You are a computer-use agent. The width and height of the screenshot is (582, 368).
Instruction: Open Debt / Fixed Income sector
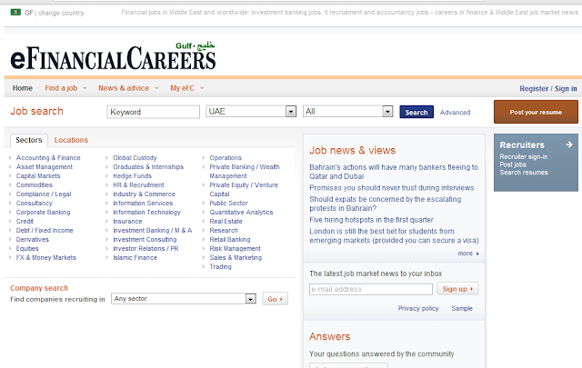coord(45,231)
